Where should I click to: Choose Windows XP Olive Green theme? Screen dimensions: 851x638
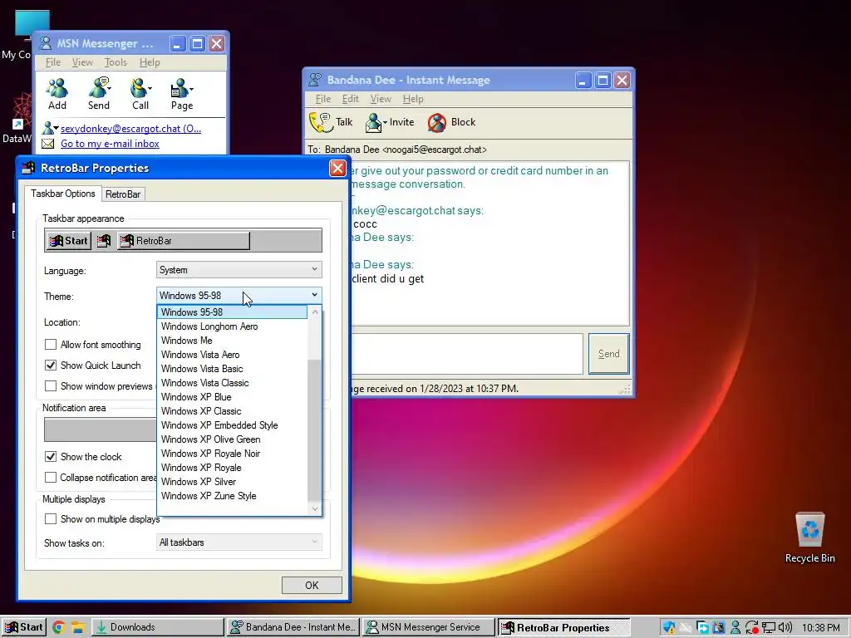[x=233, y=439]
